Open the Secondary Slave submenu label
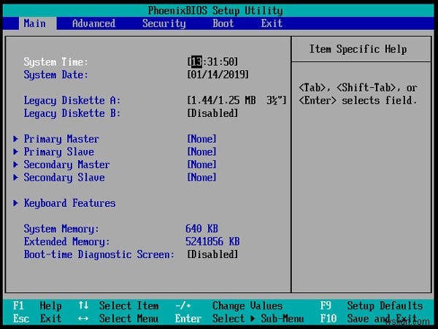Viewport: 438px width, 329px height. coord(64,178)
